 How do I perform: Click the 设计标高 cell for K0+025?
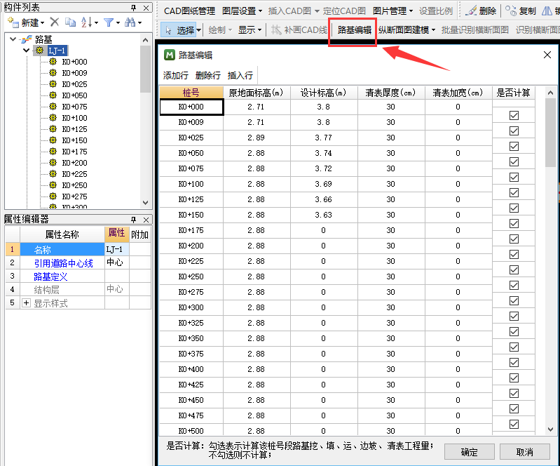(x=322, y=138)
